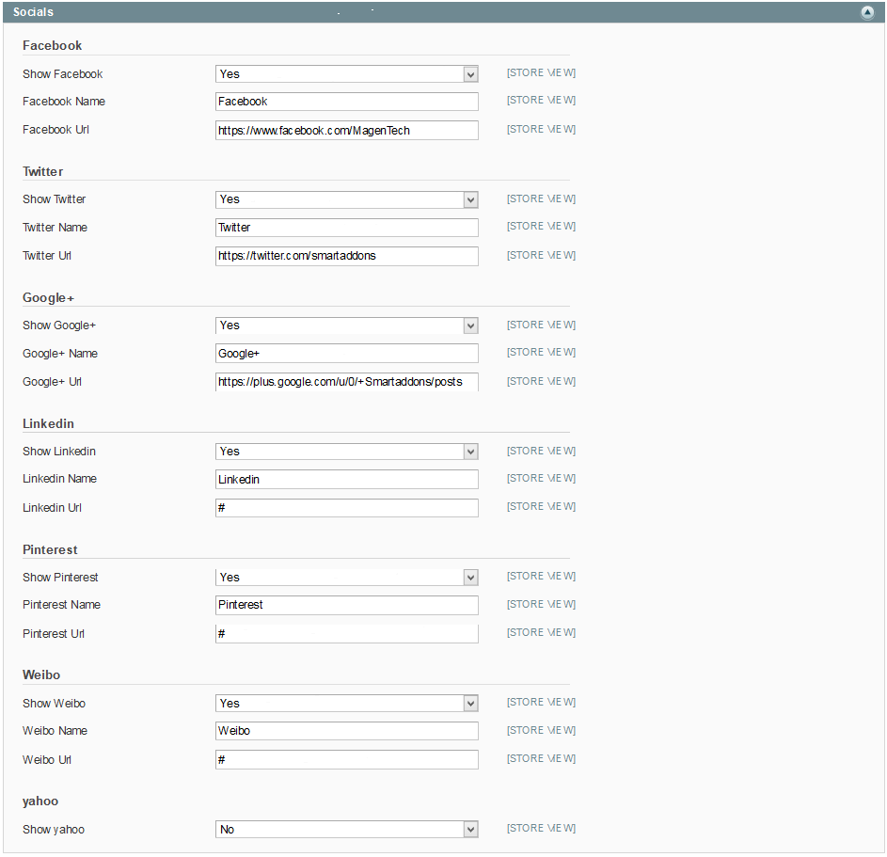Viewport: 887px width, 857px height.
Task: Edit the Twitter Url field
Action: click(347, 256)
